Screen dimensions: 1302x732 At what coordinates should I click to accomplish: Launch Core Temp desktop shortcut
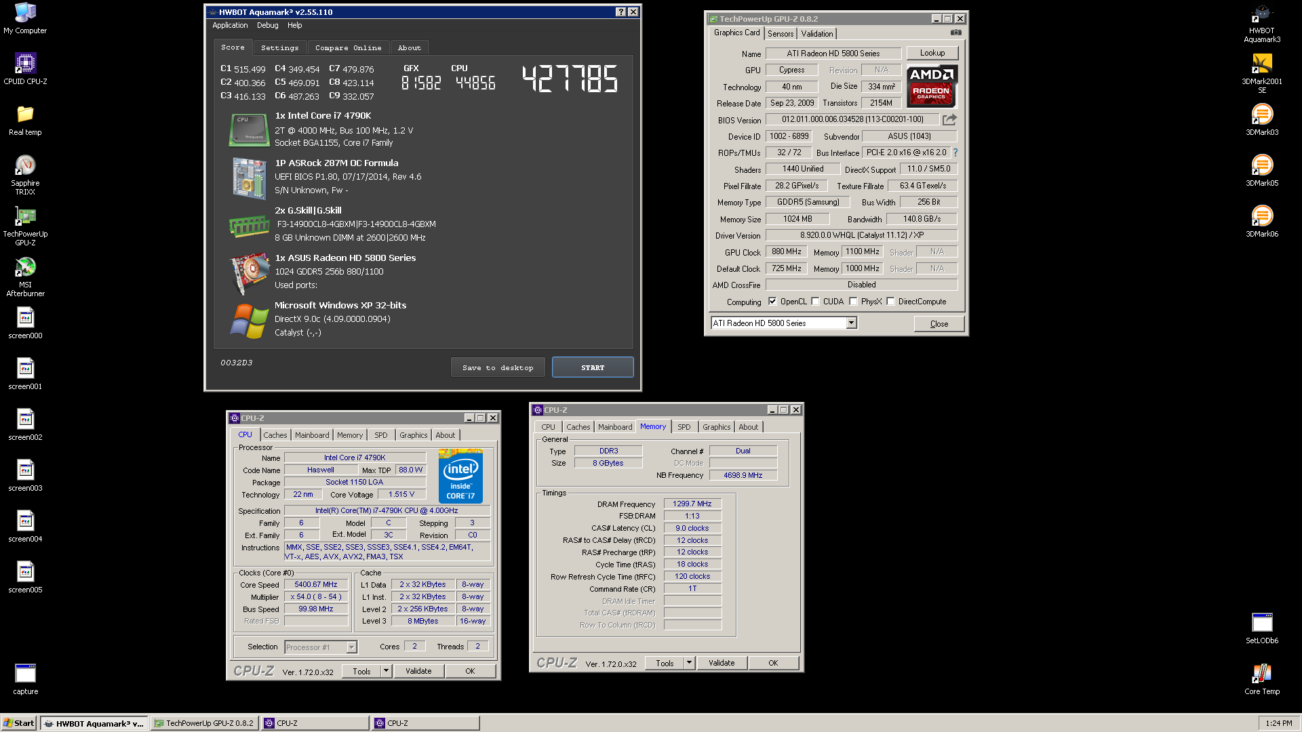(1262, 679)
